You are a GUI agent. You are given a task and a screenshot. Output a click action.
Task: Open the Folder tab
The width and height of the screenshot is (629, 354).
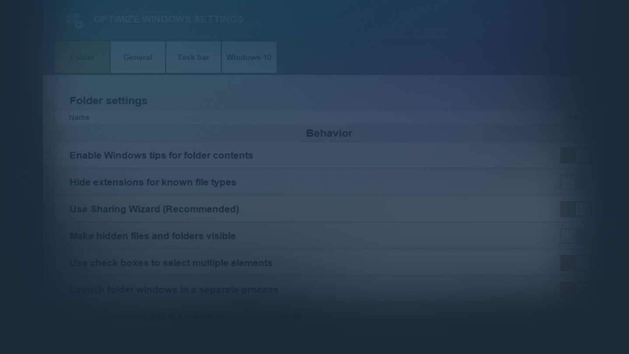[x=82, y=57]
